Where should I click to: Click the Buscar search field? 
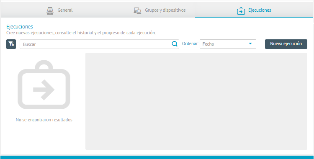(99, 44)
